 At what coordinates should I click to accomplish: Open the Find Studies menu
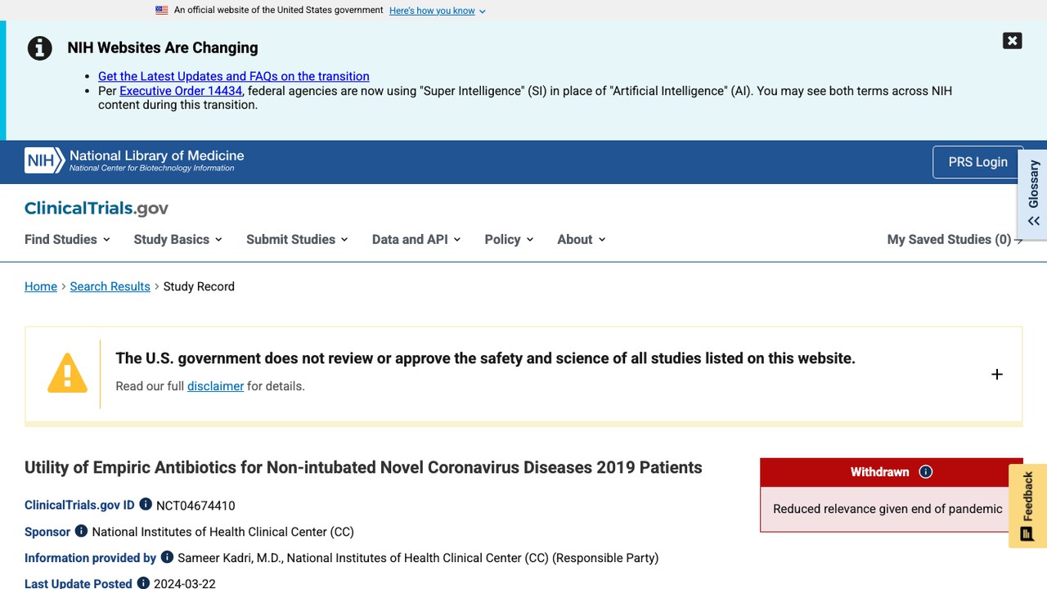coord(67,240)
